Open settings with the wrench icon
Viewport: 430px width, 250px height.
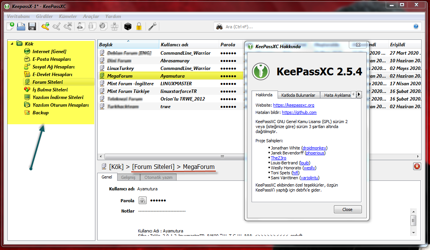pos(152,26)
